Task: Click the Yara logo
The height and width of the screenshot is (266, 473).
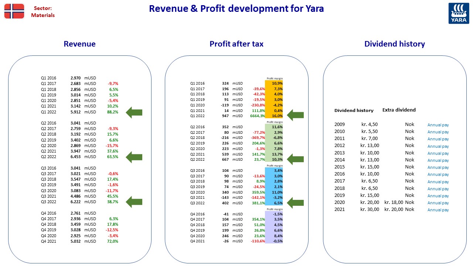Action: click(x=459, y=14)
